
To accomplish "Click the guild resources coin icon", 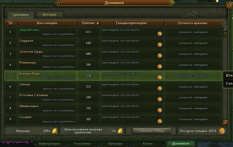I will pyautogui.click(x=222, y=131).
